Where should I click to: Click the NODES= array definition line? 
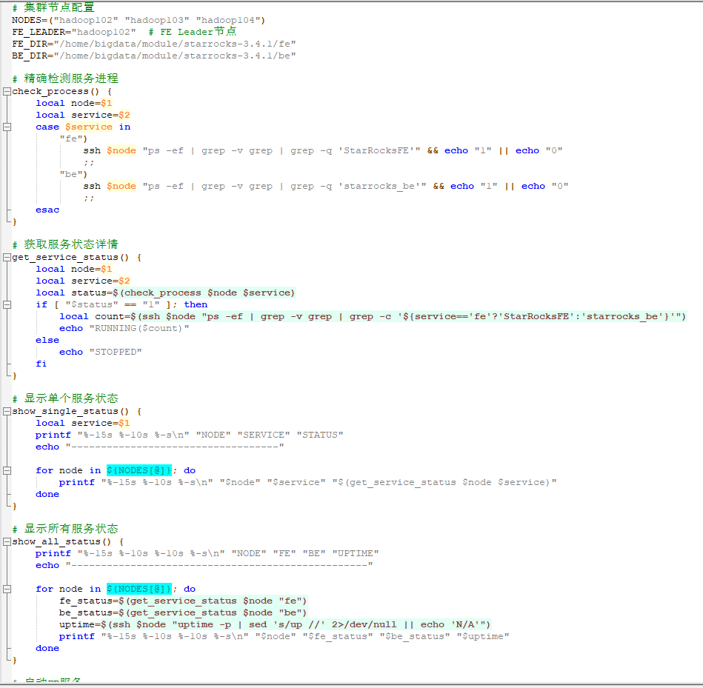[139, 20]
